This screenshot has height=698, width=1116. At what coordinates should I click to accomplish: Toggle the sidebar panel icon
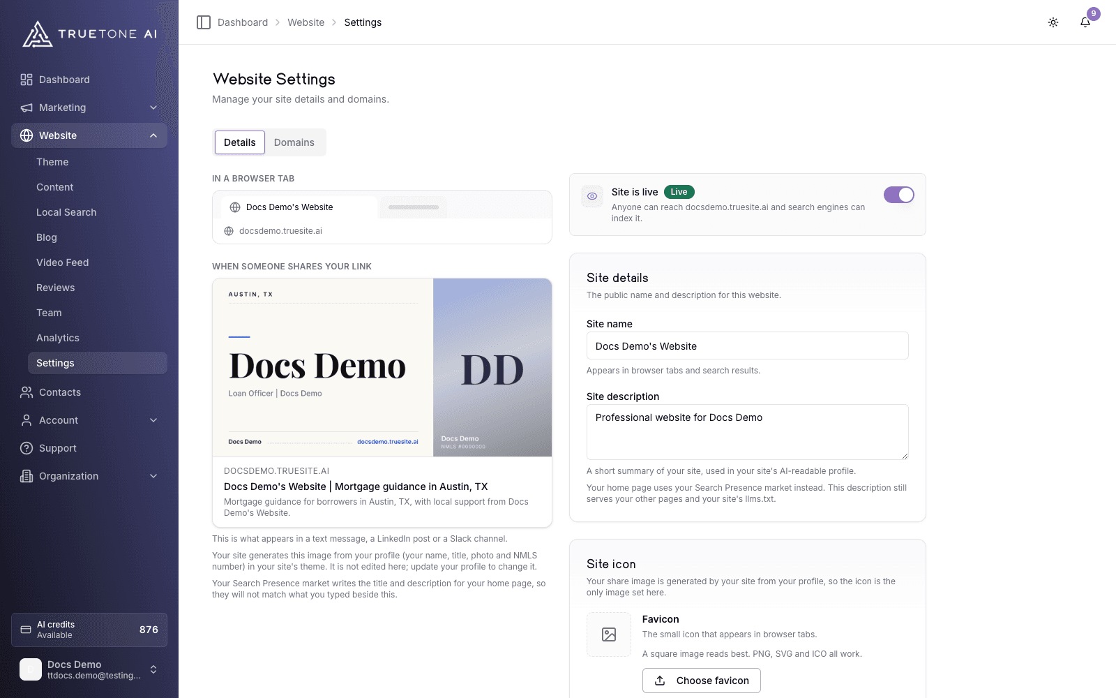point(204,22)
